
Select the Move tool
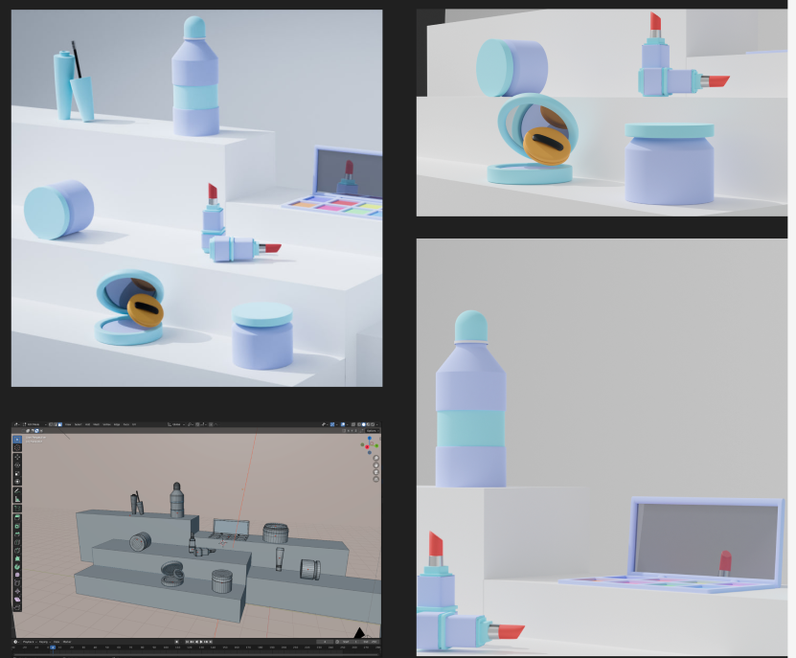click(16, 457)
